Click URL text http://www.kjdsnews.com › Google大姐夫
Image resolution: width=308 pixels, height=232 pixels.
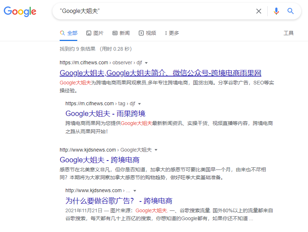click(x=106, y=150)
